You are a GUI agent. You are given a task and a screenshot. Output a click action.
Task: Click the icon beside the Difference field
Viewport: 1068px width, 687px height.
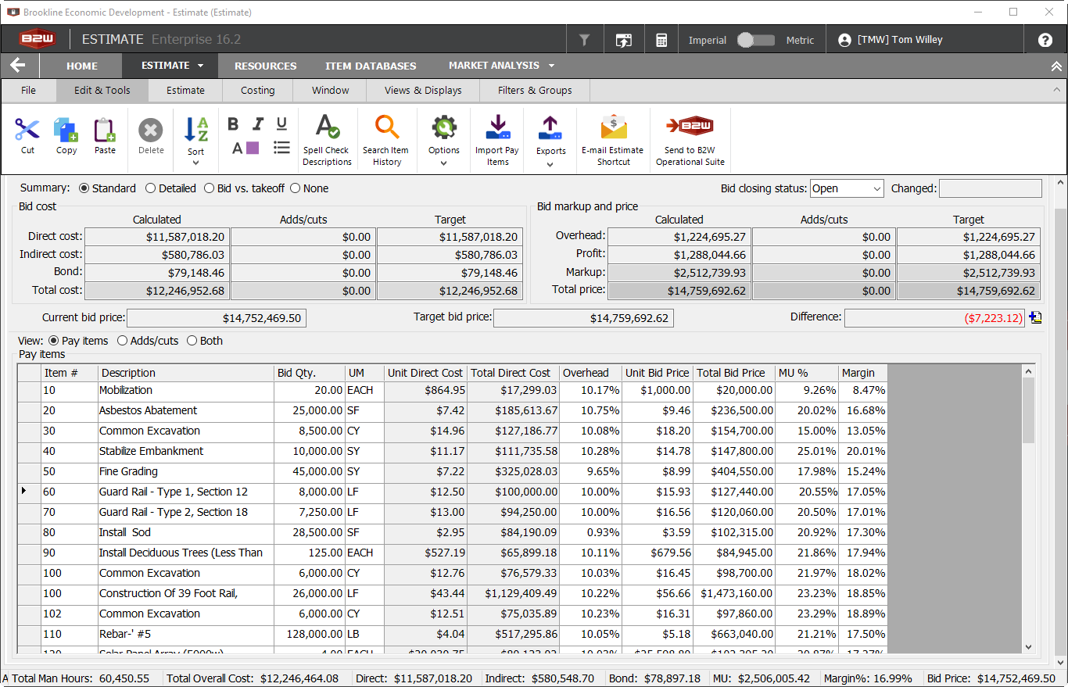1036,317
